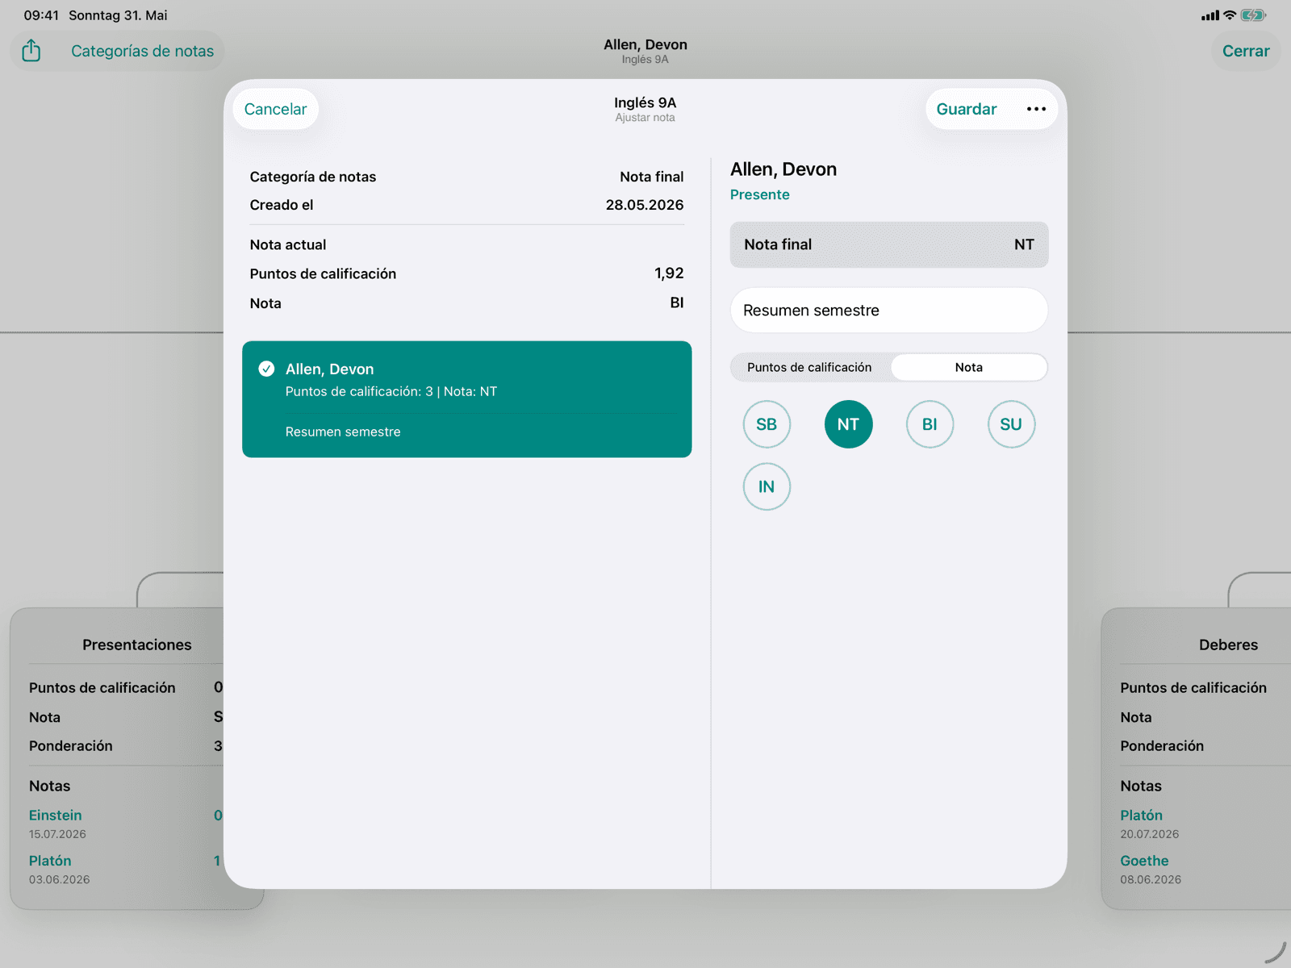The width and height of the screenshot is (1291, 968).
Task: Click Ponderación label in Deberes card
Action: tap(1162, 746)
